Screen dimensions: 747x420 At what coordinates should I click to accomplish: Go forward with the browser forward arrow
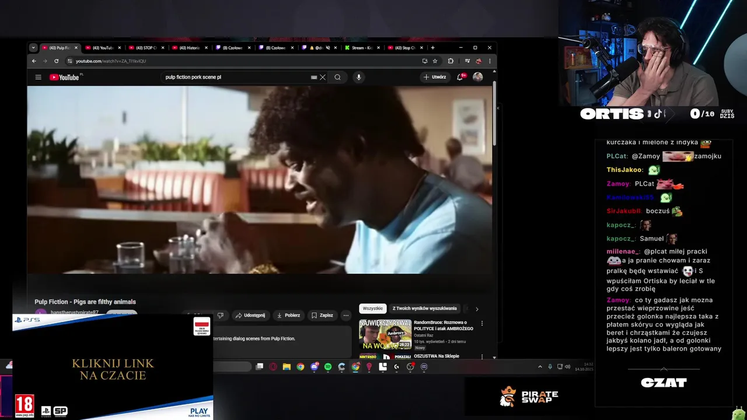click(x=45, y=61)
